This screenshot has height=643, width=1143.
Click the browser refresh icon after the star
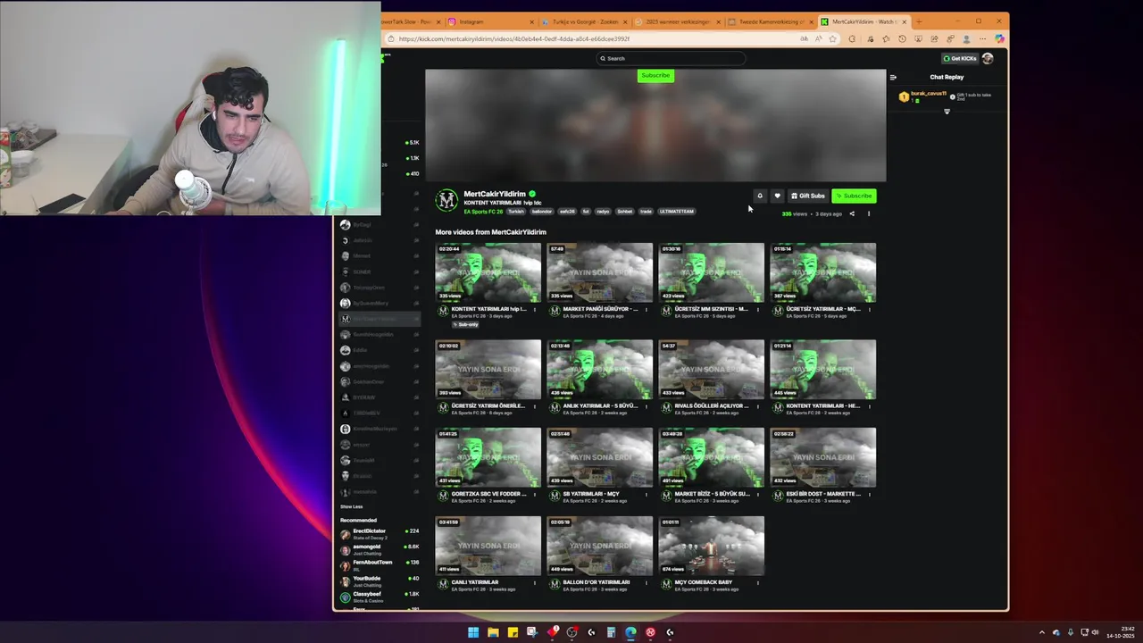click(852, 38)
